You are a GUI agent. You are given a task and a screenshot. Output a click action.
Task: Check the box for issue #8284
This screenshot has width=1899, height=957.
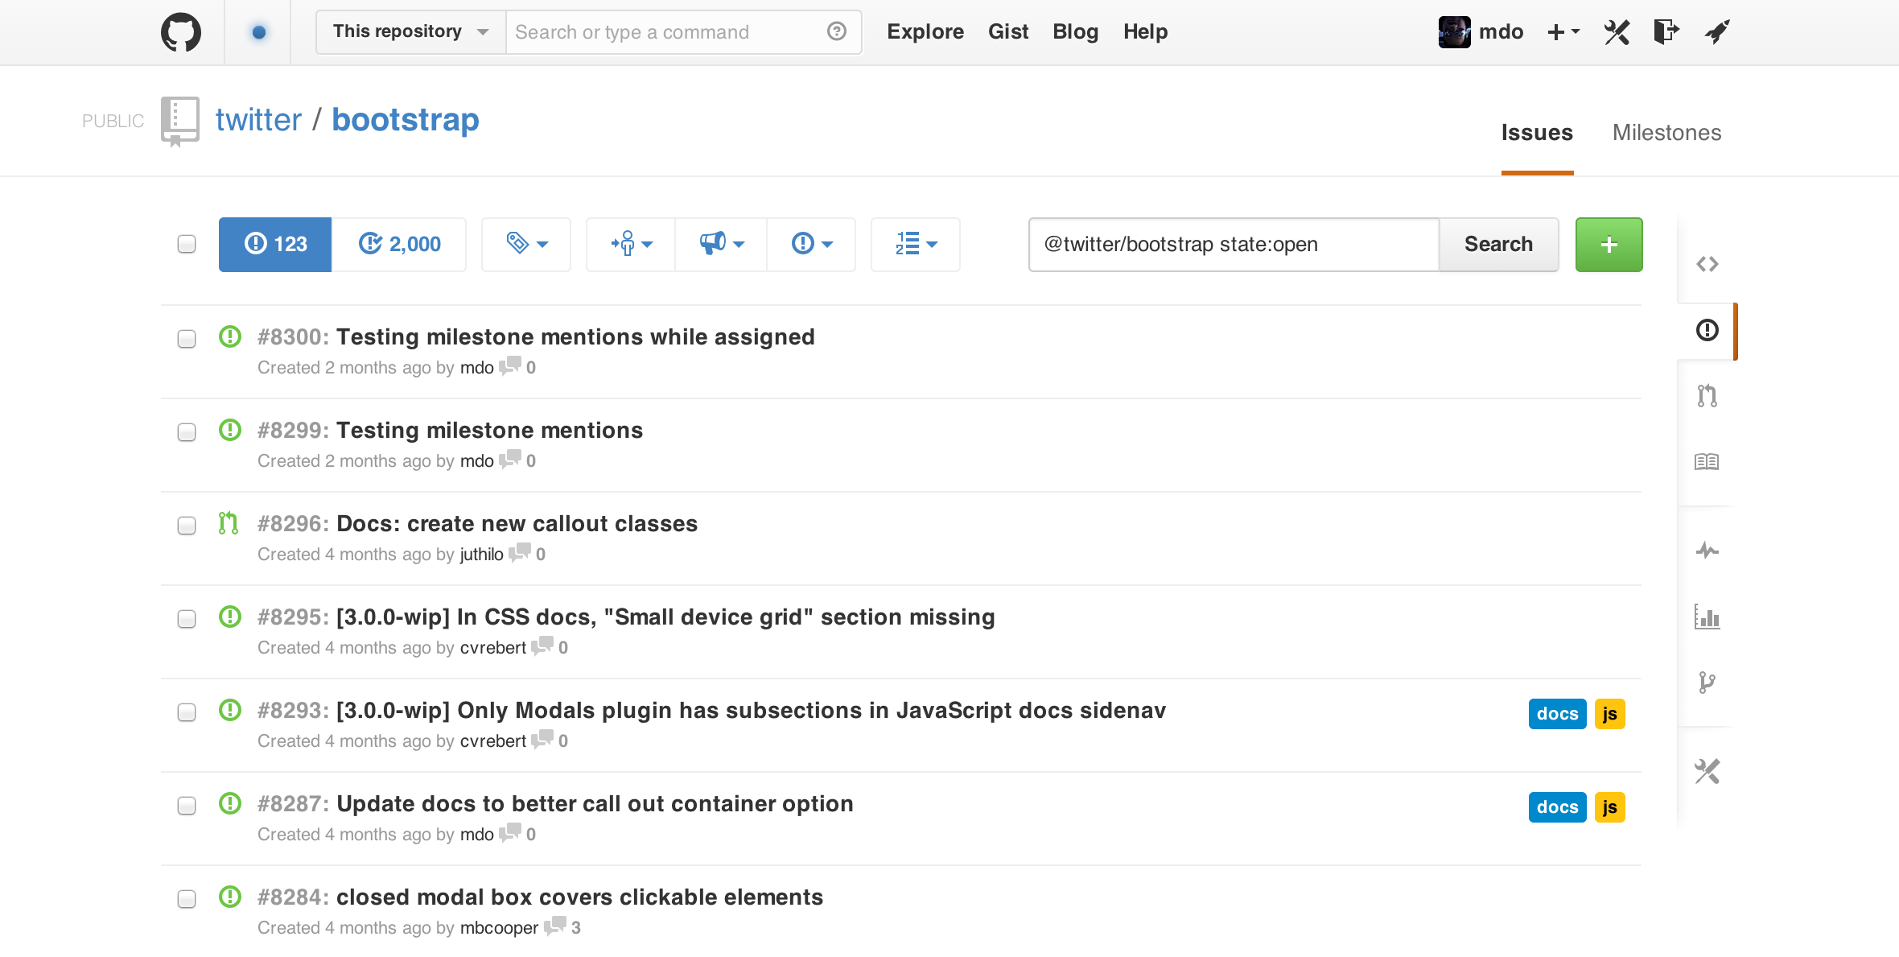click(x=187, y=899)
